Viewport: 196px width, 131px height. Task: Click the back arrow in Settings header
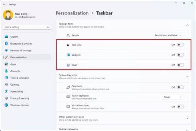pos(4,5)
